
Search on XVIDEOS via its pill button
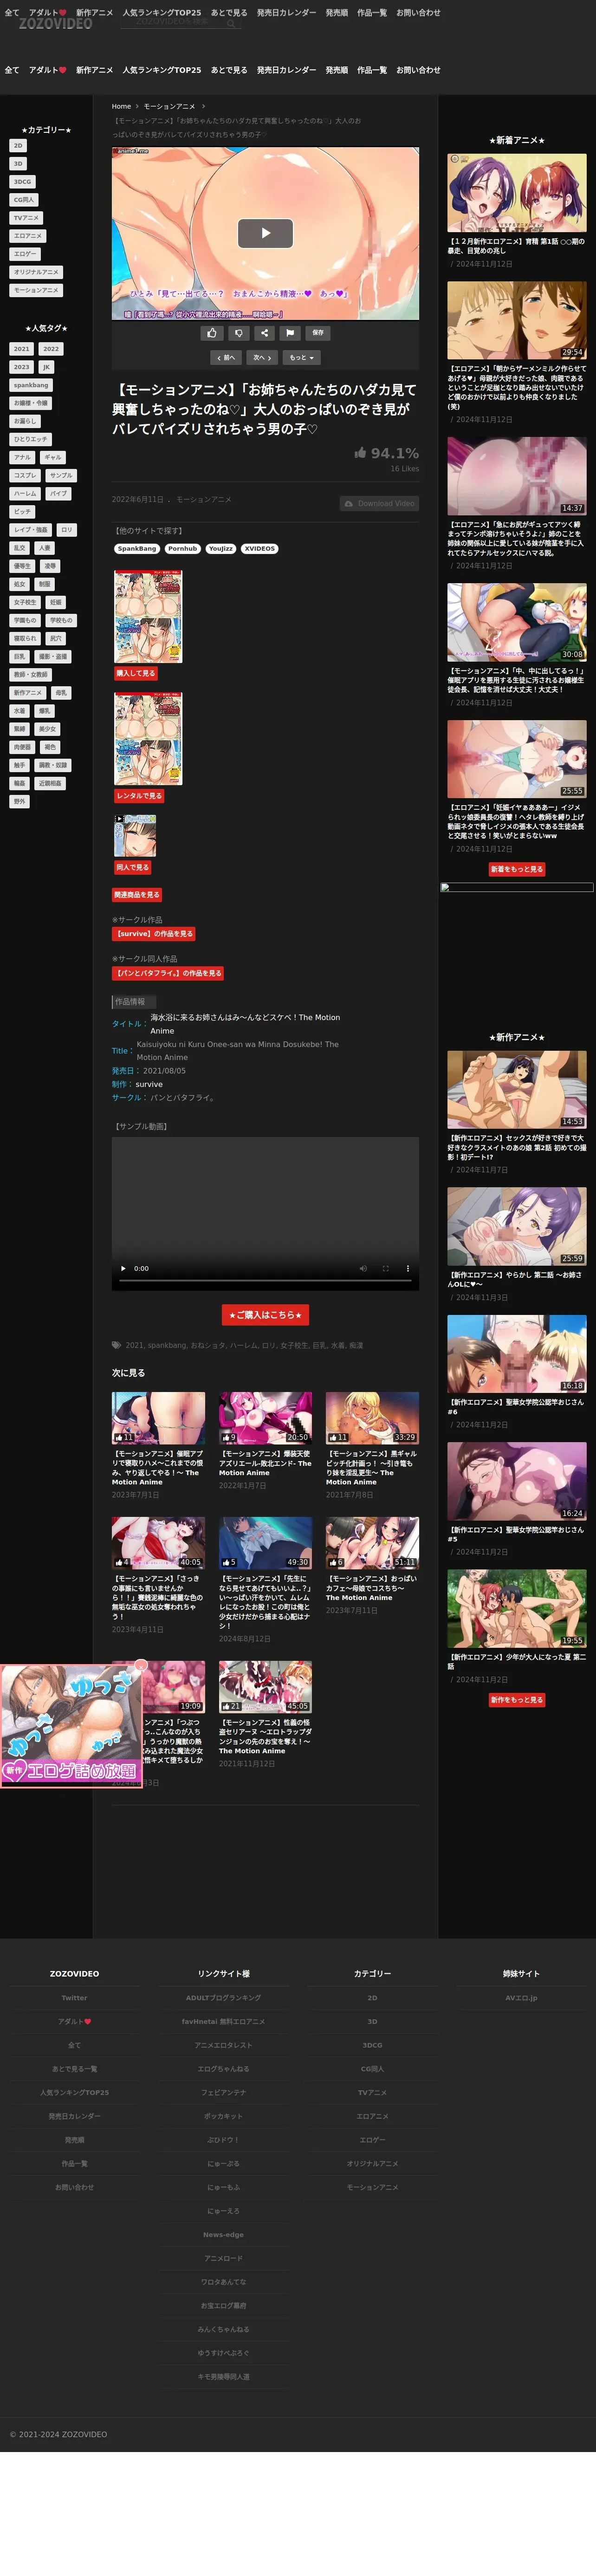click(260, 548)
